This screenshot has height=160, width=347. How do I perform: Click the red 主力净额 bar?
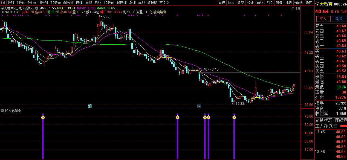click(343, 126)
